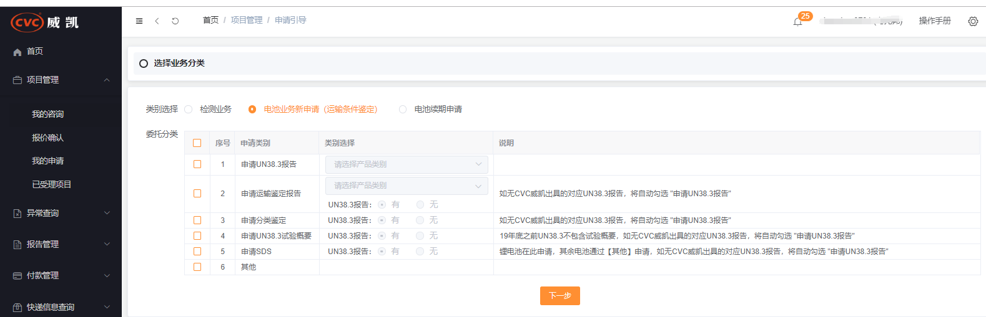The image size is (986, 317).
Task: Check the box for 申请UN38.3报告 row
Action: (x=197, y=164)
